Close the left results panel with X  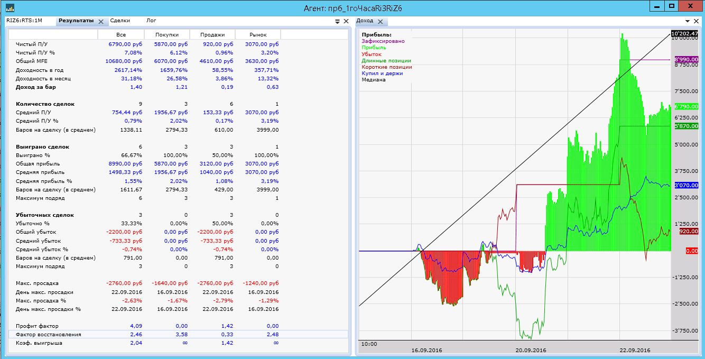[x=346, y=21]
